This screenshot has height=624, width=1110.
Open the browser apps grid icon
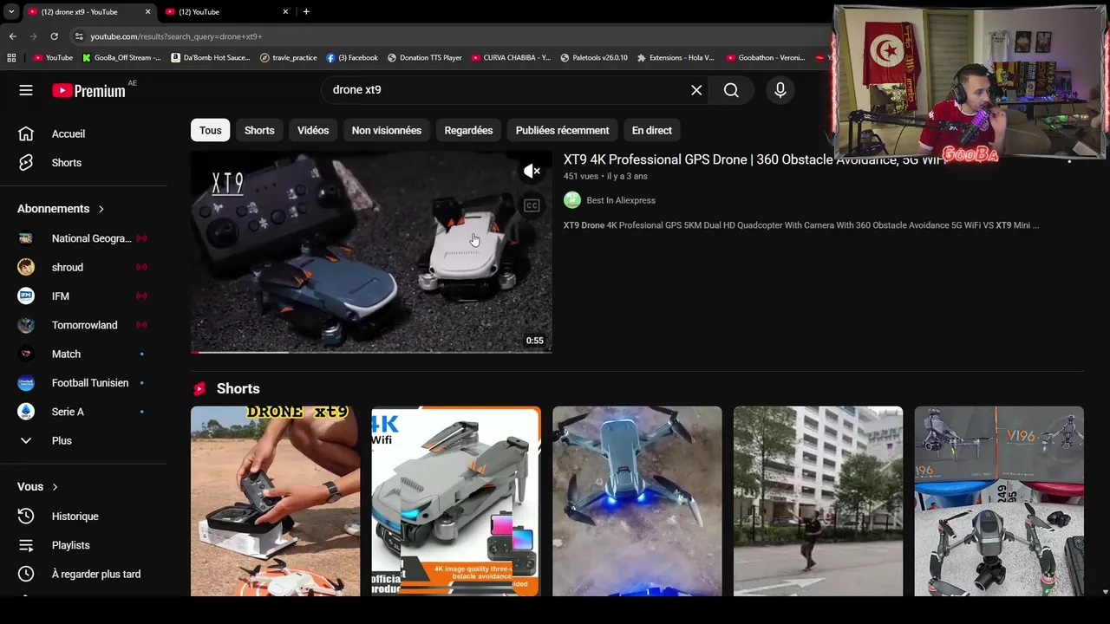pos(11,58)
